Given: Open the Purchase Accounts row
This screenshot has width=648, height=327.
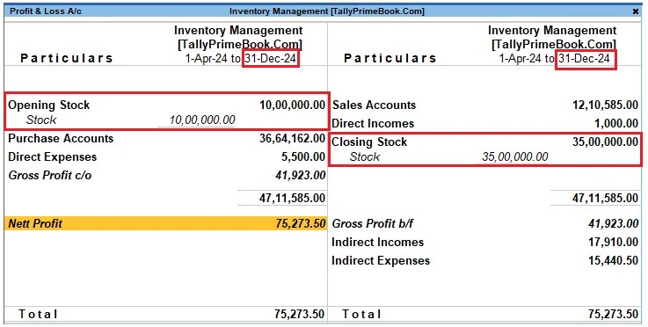Looking at the screenshot, I should (x=166, y=139).
